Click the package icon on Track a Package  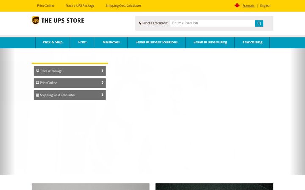click(38, 71)
